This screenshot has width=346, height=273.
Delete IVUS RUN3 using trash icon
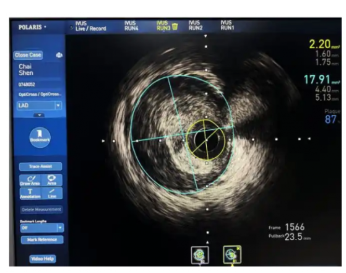tap(175, 26)
